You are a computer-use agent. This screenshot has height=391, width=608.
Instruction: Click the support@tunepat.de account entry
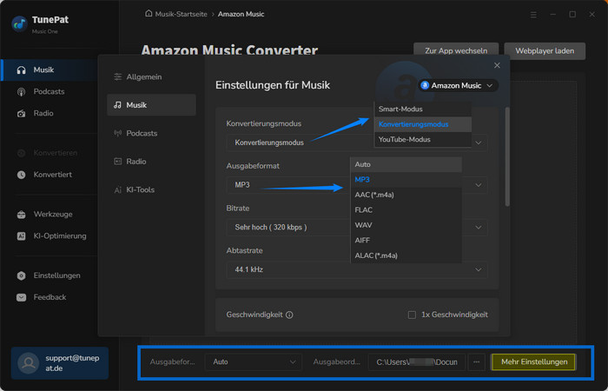60,363
